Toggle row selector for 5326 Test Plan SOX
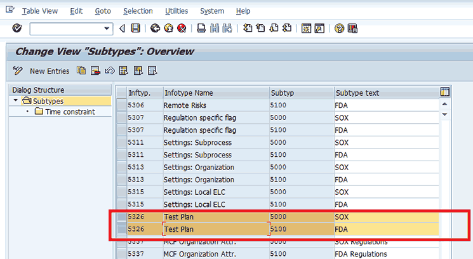The image size is (473, 259). (121, 217)
